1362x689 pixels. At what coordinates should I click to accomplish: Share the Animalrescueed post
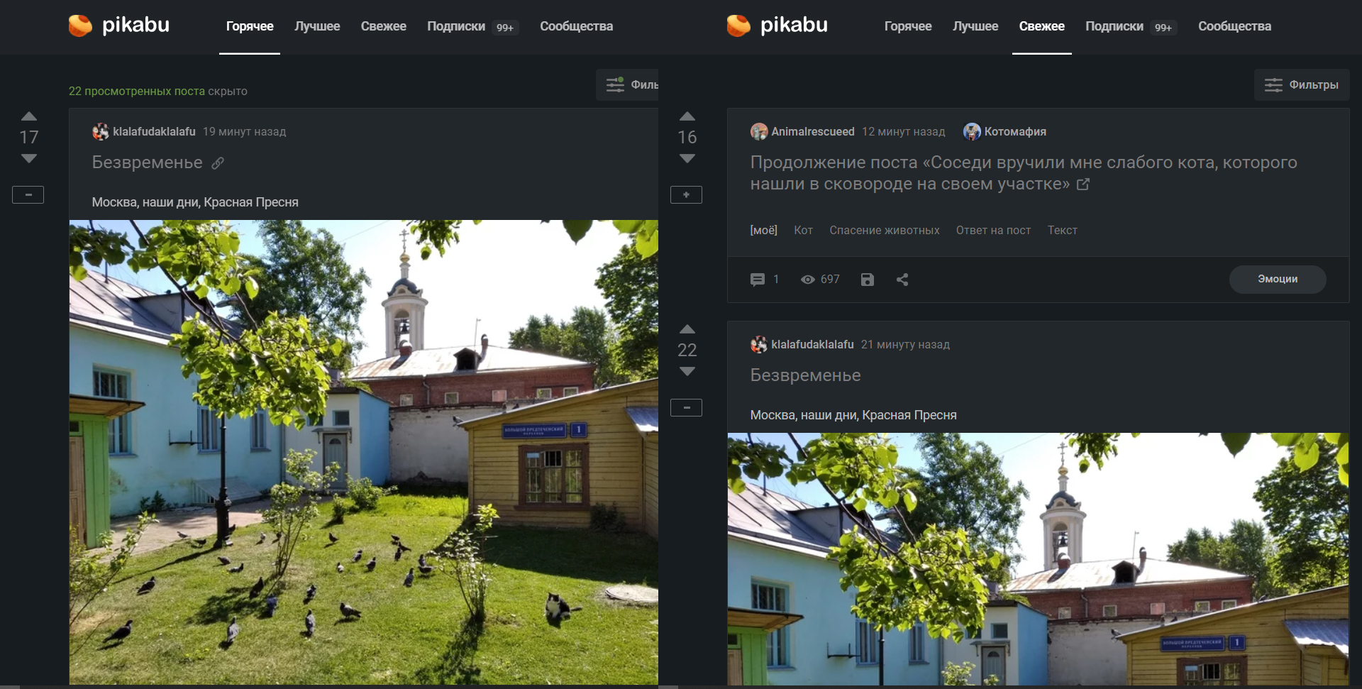tap(902, 280)
